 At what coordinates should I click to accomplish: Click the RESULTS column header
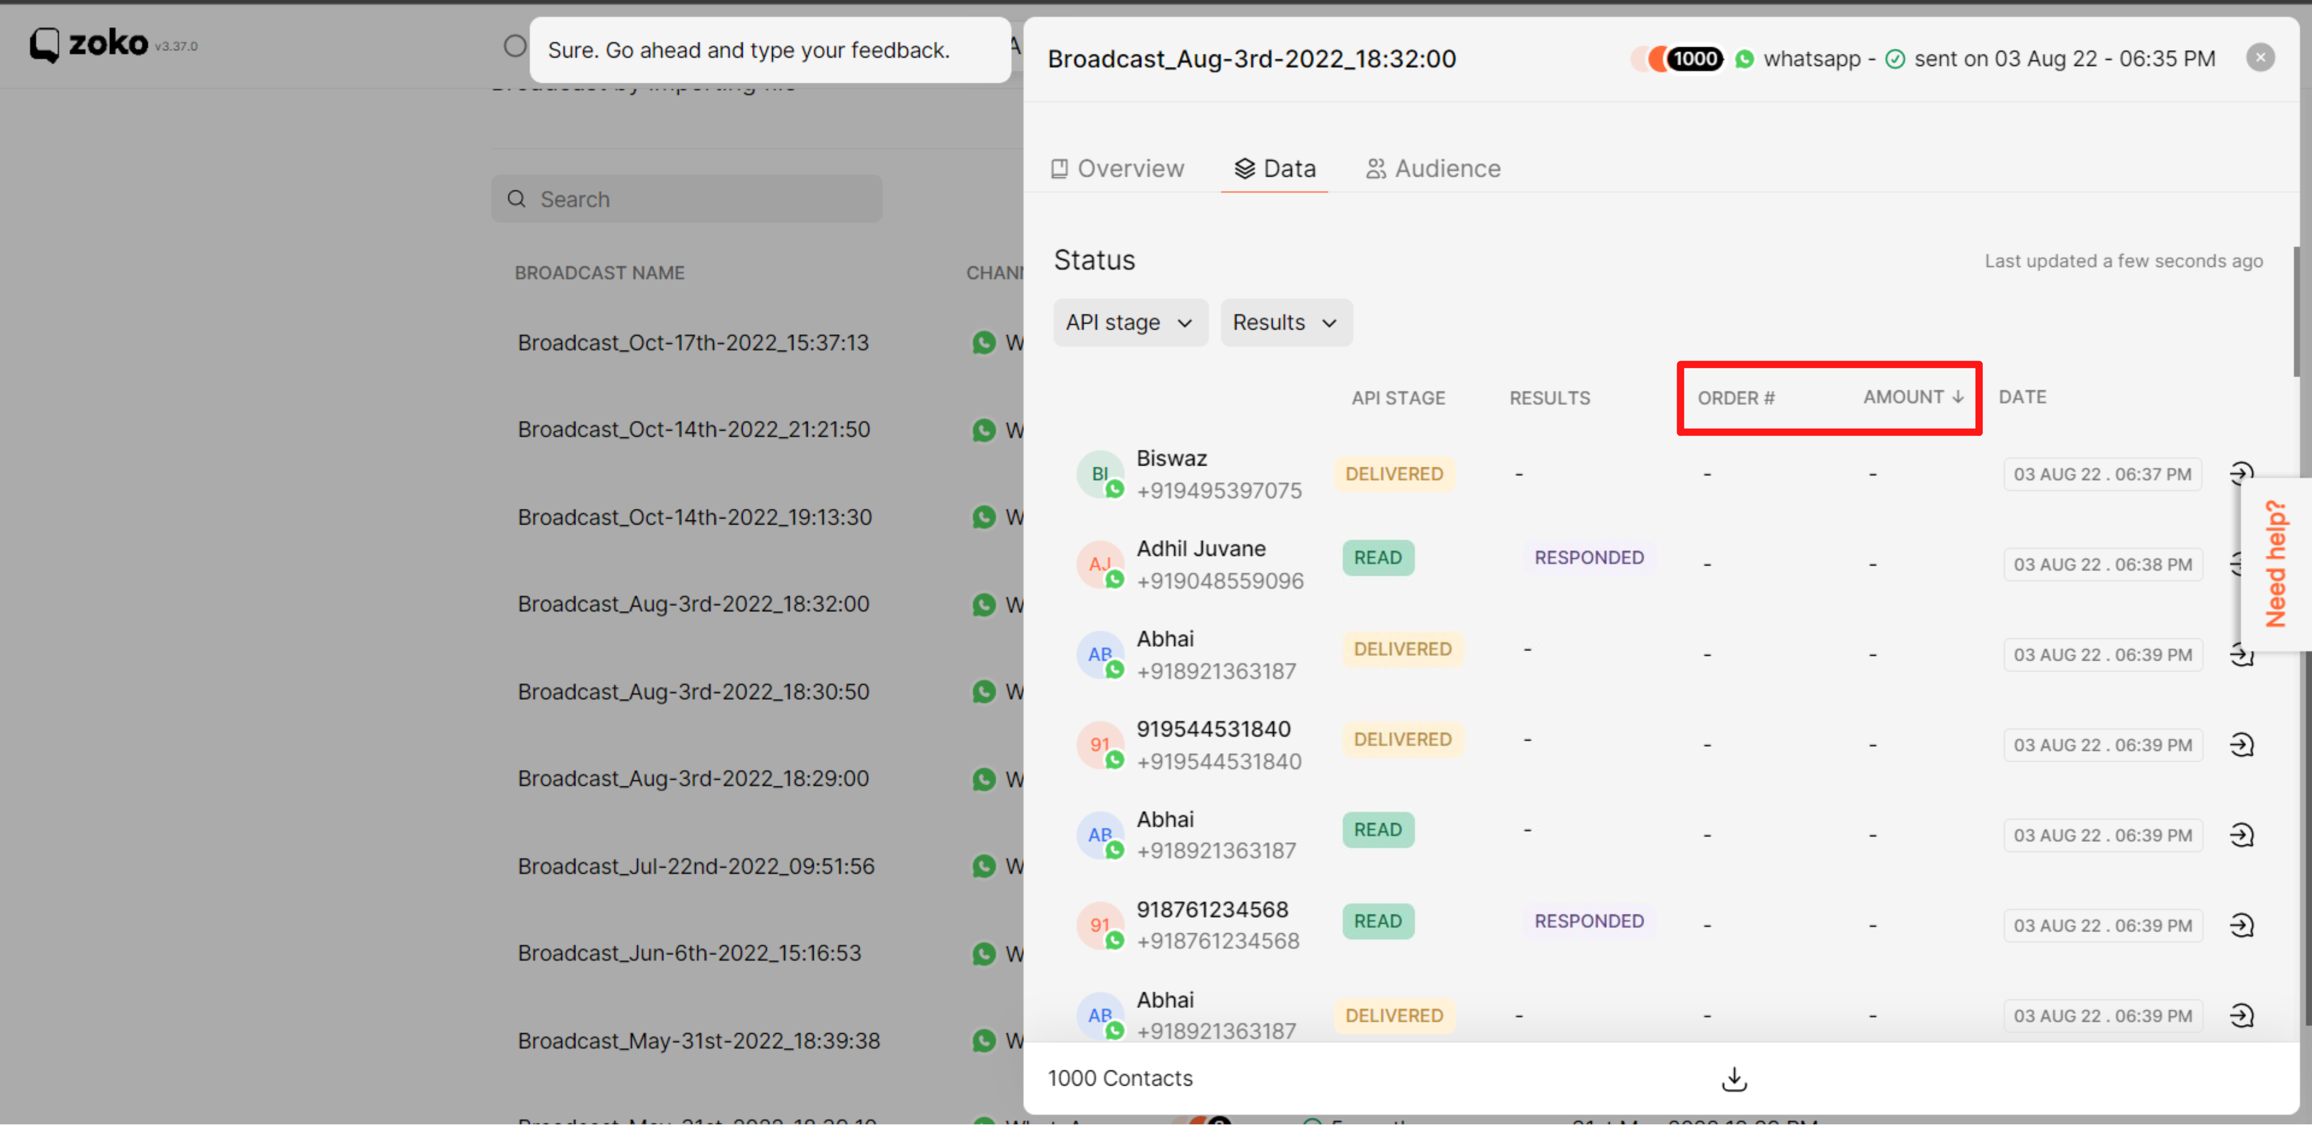coord(1549,399)
